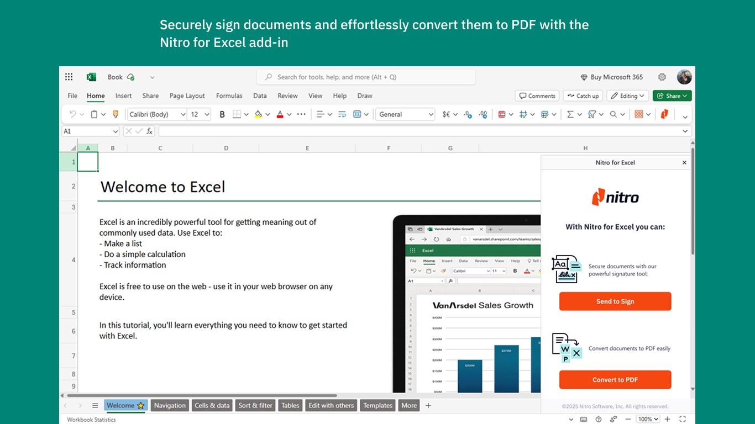Viewport: 755px width, 424px height.
Task: Click the currency format icon
Action: coord(446,114)
